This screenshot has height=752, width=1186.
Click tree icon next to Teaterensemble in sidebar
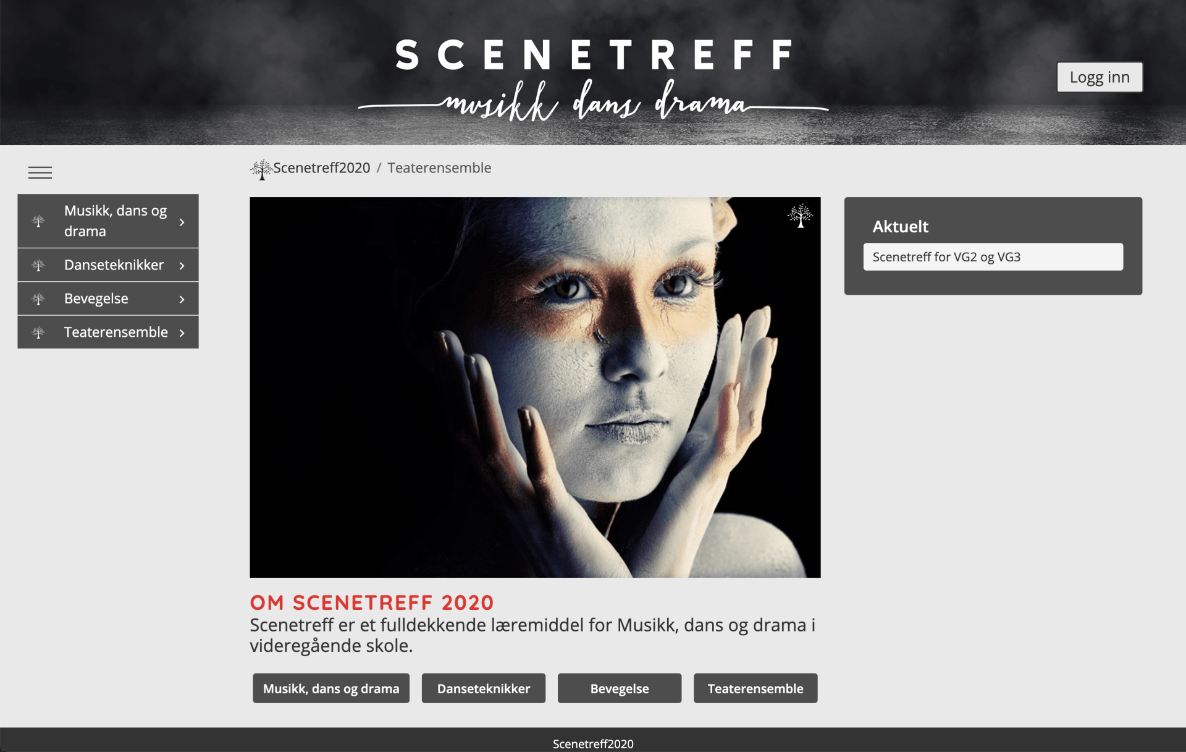(x=38, y=332)
